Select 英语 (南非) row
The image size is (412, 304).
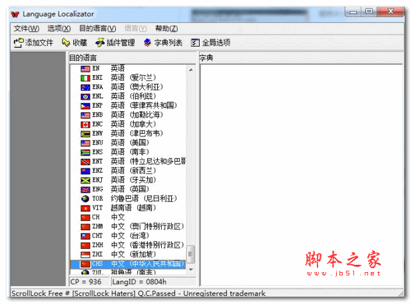(128, 152)
